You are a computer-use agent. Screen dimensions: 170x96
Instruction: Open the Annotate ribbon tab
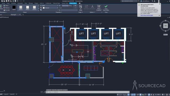click(14, 3)
